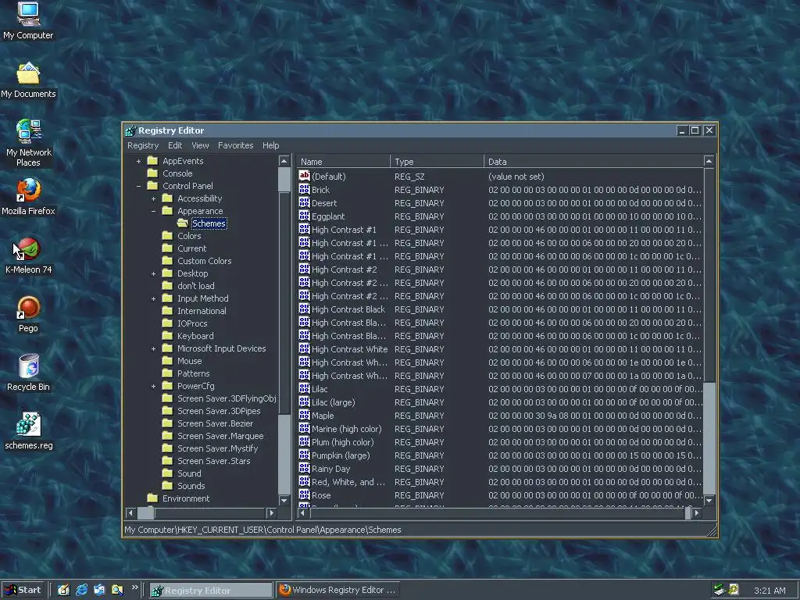The width and height of the screenshot is (800, 600).
Task: Click the tree pane scroll up arrow
Action: [284, 161]
